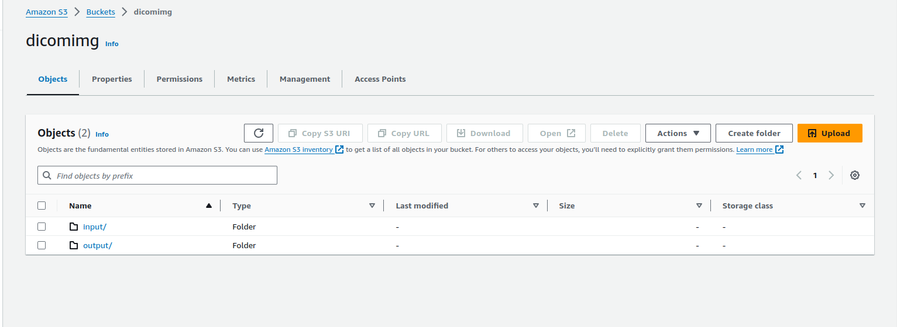This screenshot has width=897, height=327.
Task: Click the output/ folder icon
Action: (74, 245)
